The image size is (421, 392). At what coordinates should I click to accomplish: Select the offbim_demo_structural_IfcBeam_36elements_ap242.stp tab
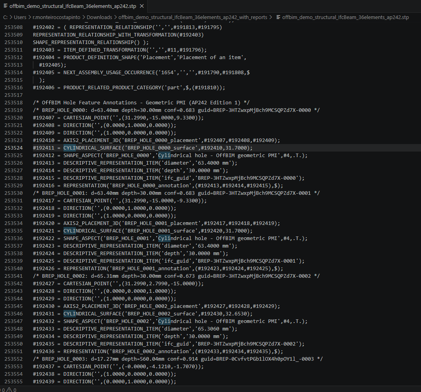pos(73,6)
